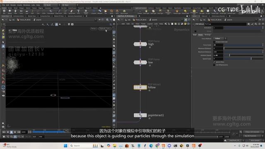Add a Point Light from the shelf

pyautogui.click(x=146, y=12)
